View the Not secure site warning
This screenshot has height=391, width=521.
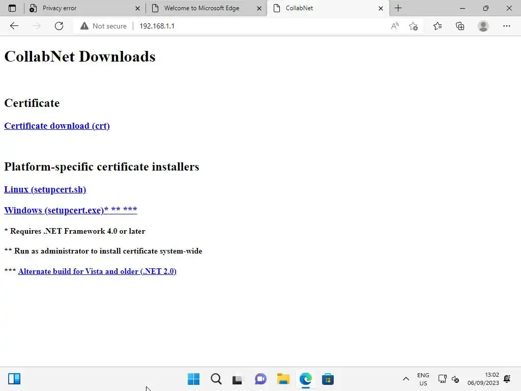click(103, 26)
